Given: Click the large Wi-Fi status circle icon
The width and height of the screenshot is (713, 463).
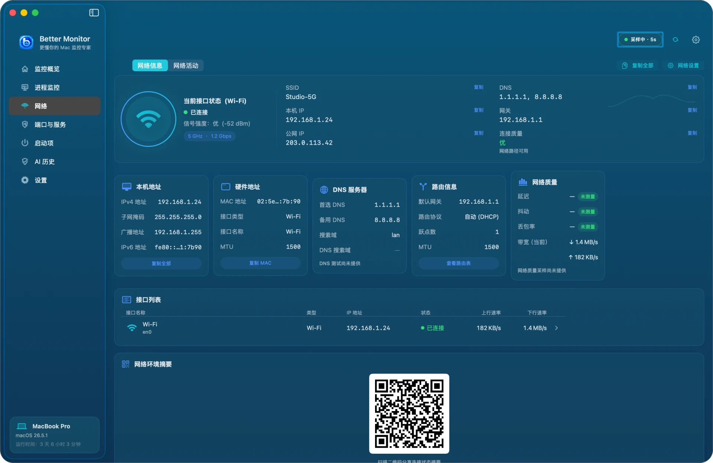Looking at the screenshot, I should coord(149,119).
